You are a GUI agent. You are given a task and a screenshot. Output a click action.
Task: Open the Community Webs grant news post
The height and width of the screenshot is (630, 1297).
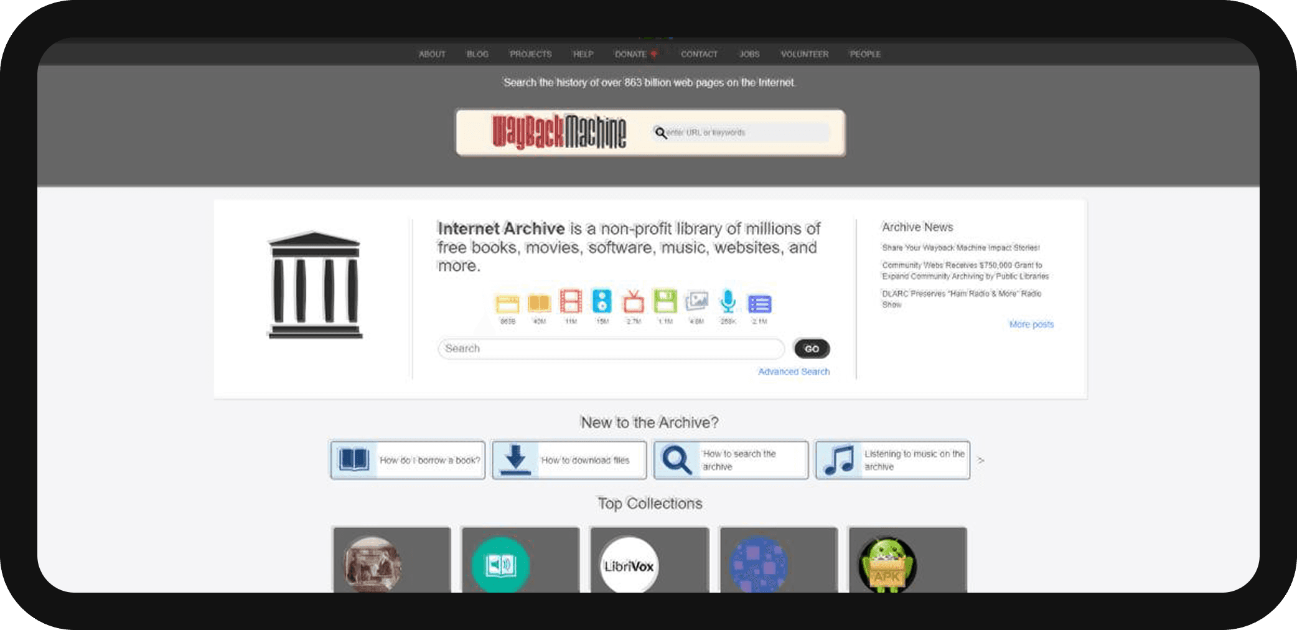pos(965,271)
